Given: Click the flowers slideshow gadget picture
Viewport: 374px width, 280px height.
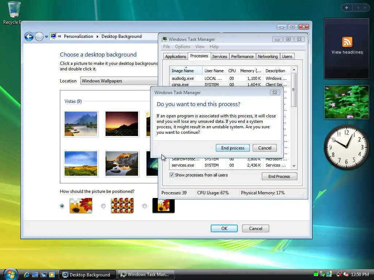Looking at the screenshot, I should click(x=347, y=102).
